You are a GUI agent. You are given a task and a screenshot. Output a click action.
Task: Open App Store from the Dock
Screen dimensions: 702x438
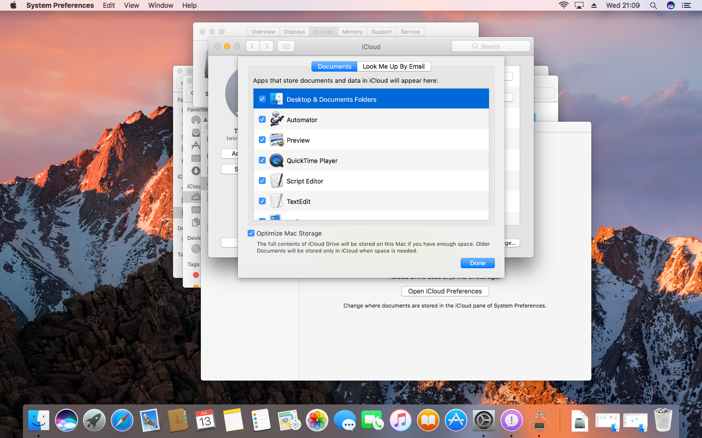coord(456,420)
